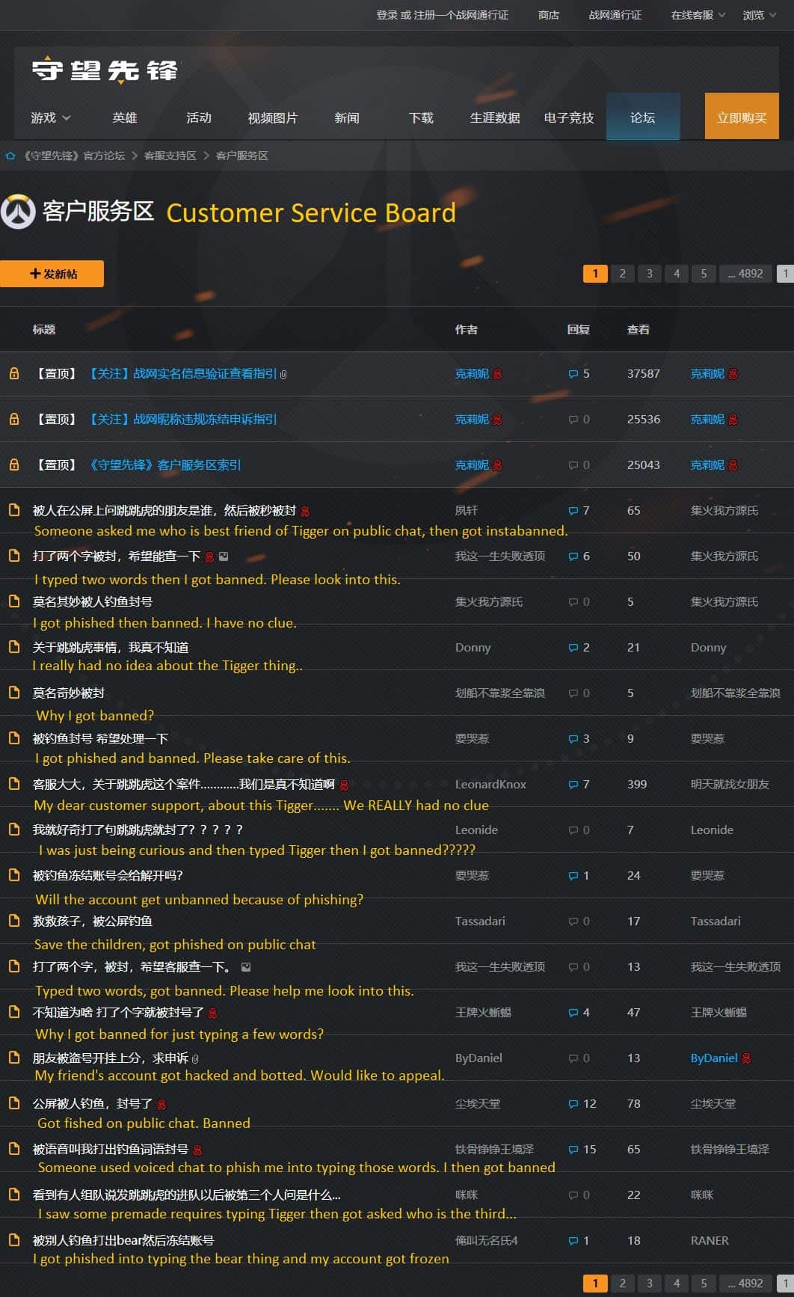The image size is (794, 1297).
Task: Click the lock icon on the 客户服务区索引 row
Action: click(13, 464)
